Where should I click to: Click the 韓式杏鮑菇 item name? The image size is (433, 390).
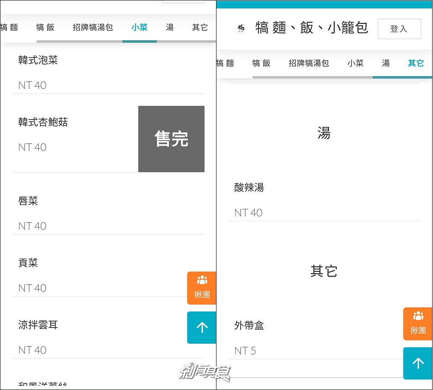[43, 123]
